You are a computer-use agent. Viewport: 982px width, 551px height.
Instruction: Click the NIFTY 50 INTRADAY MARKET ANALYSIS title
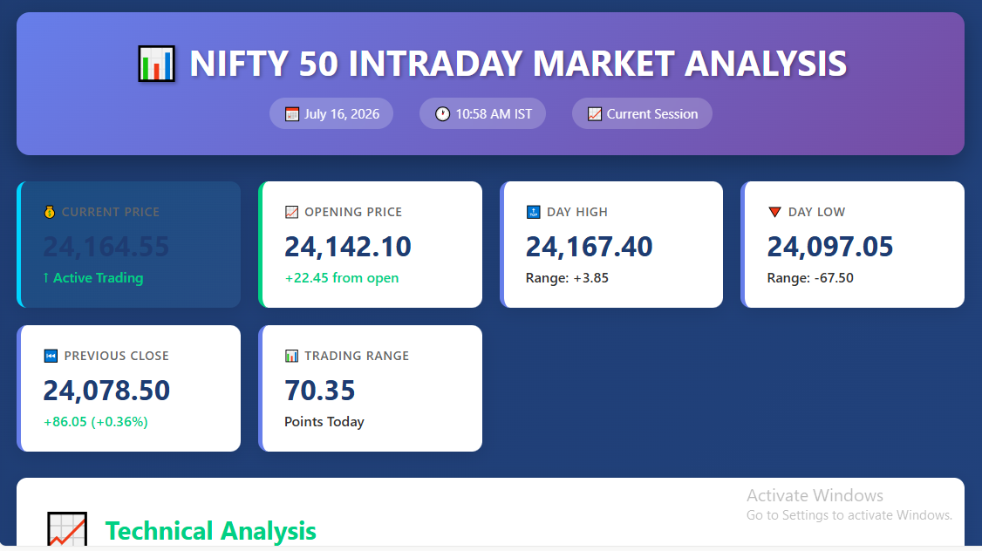pos(518,64)
